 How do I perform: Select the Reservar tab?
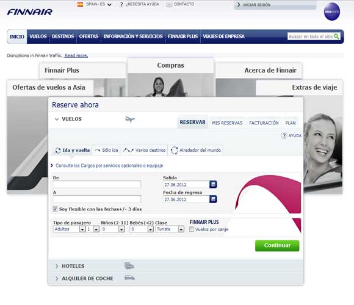coord(193,122)
